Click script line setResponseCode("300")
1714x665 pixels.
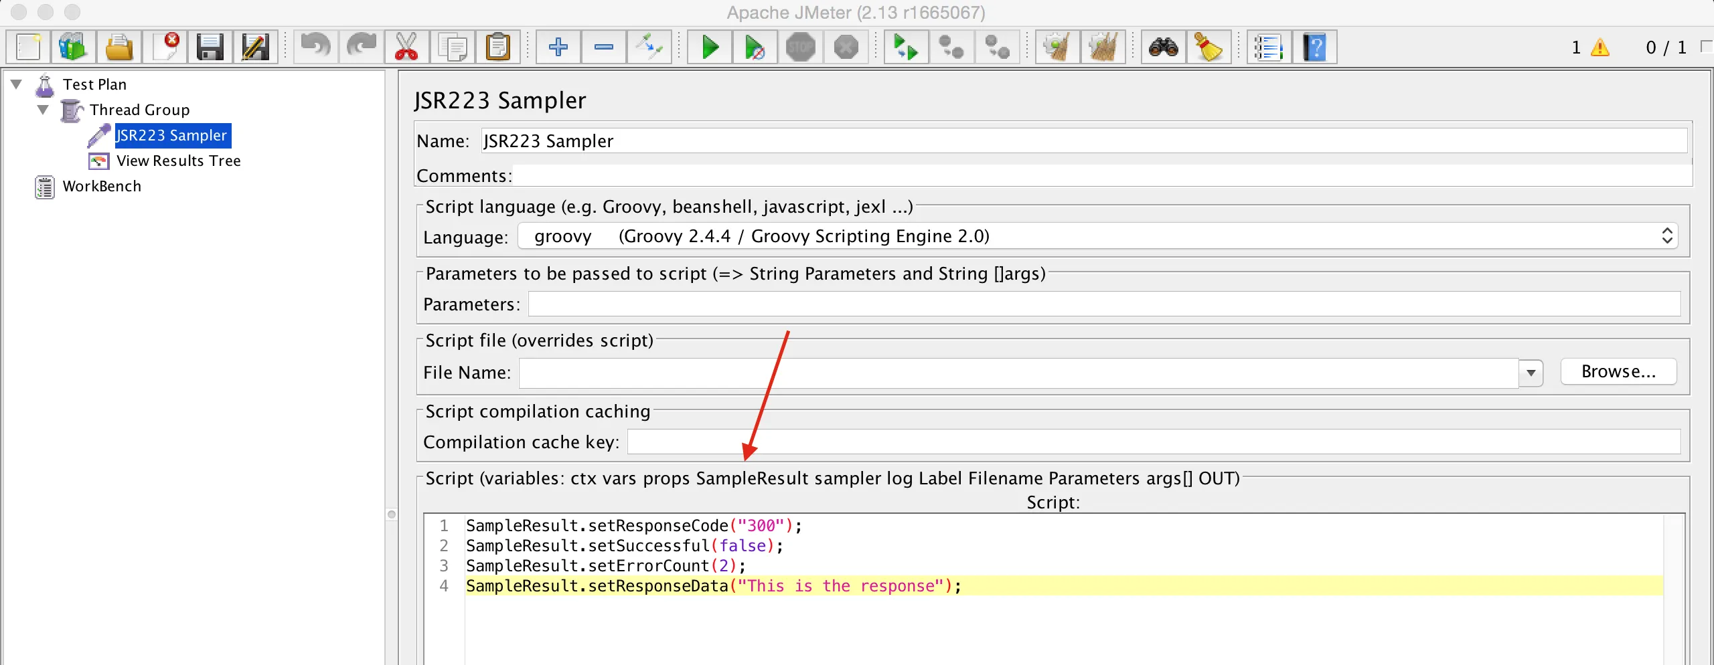coord(633,526)
